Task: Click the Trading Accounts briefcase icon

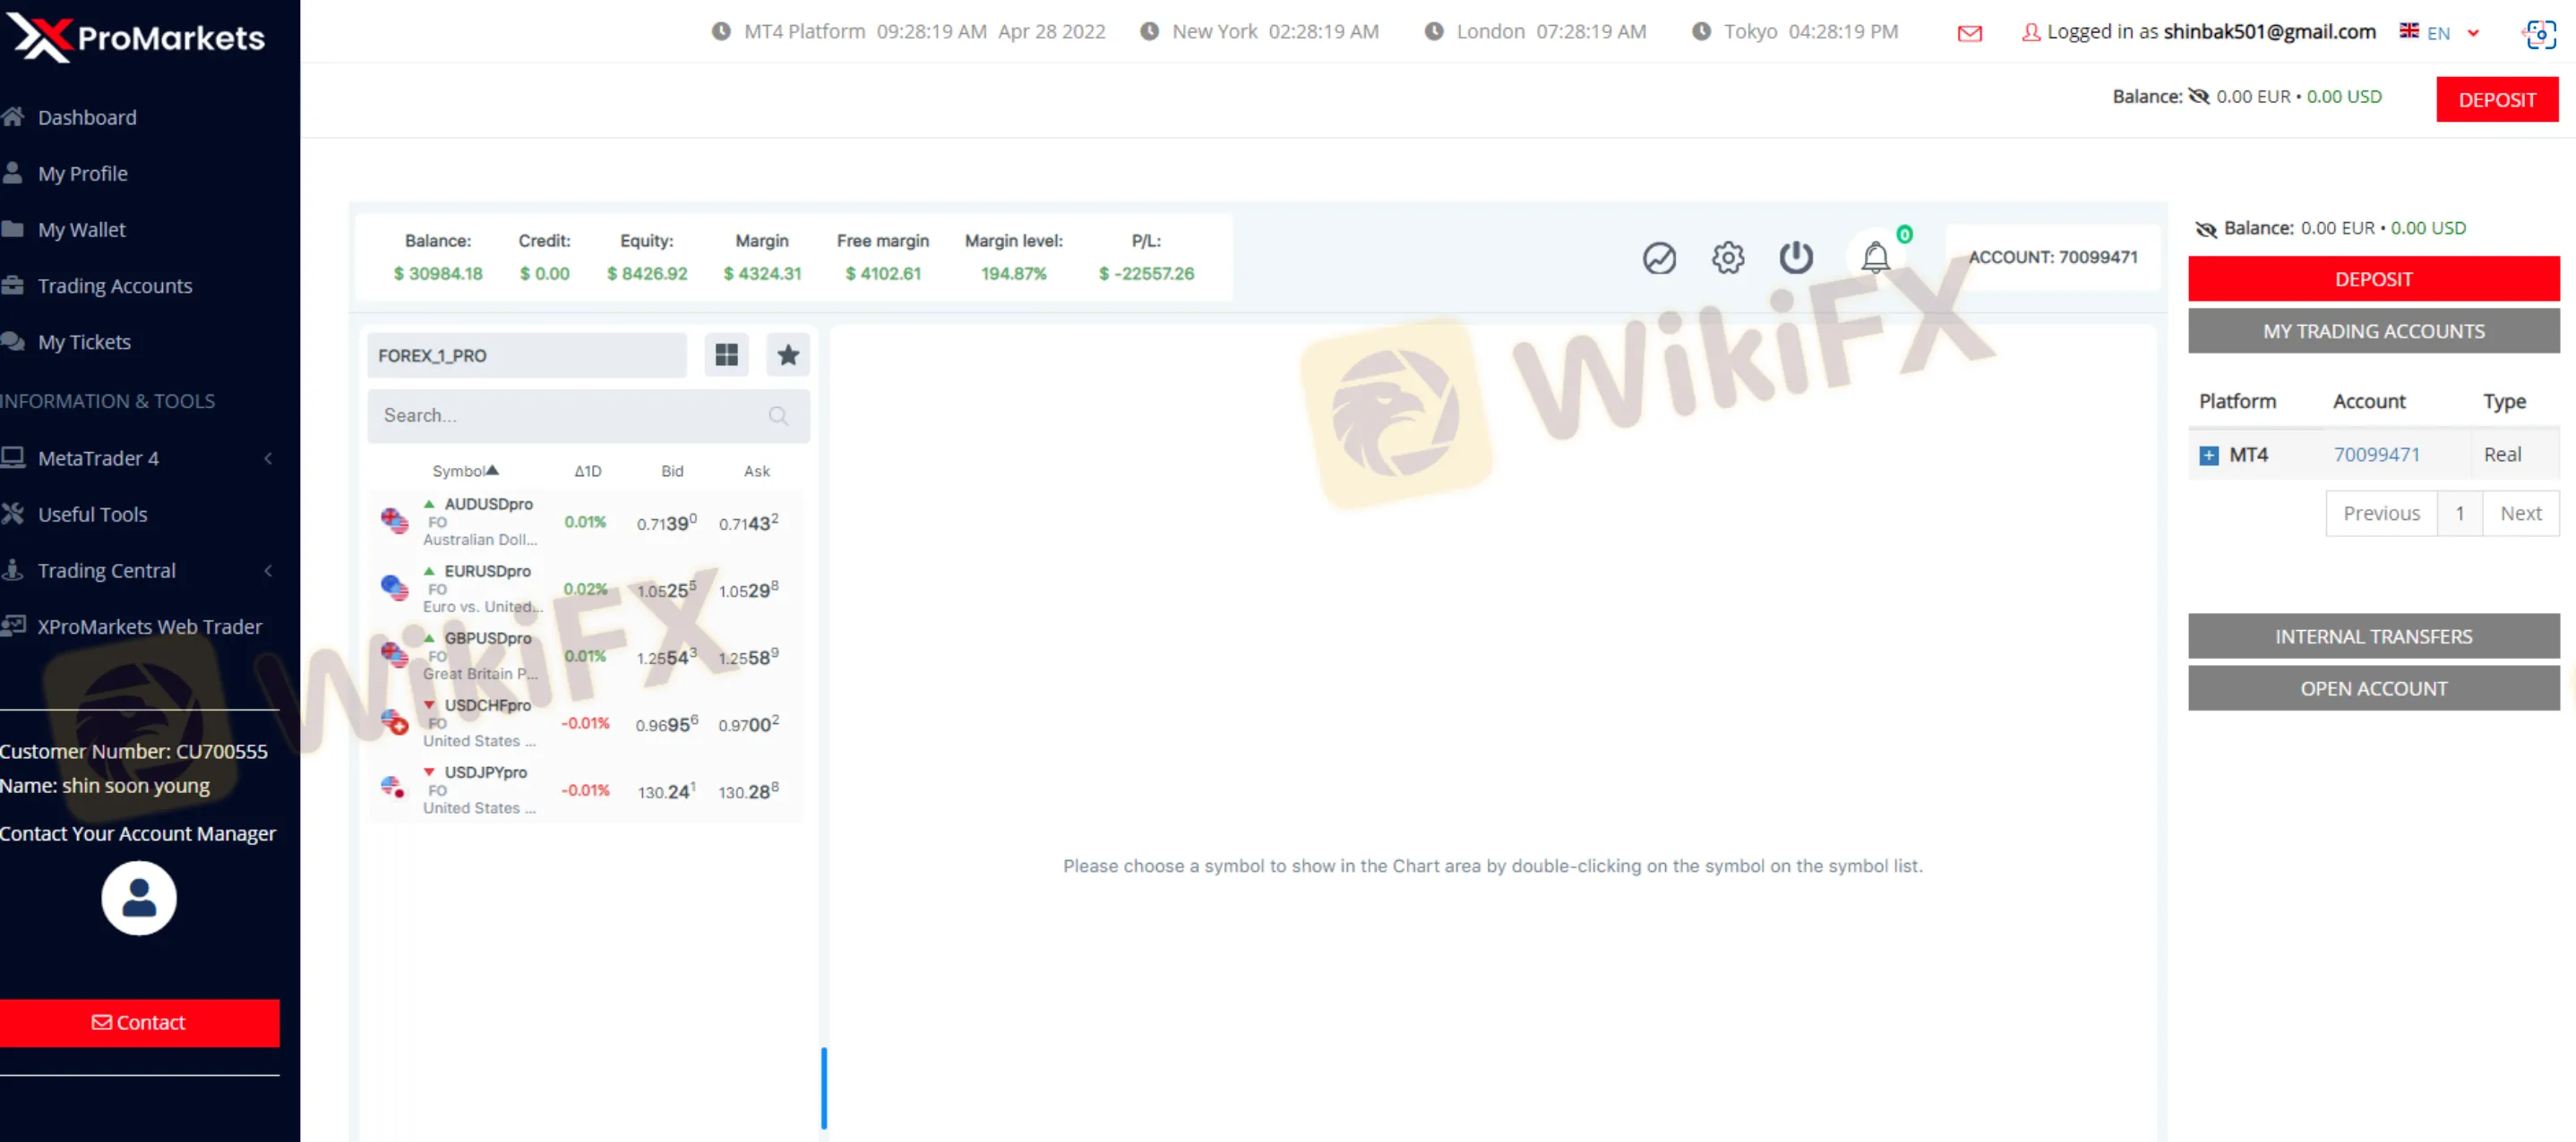Action: (x=12, y=285)
